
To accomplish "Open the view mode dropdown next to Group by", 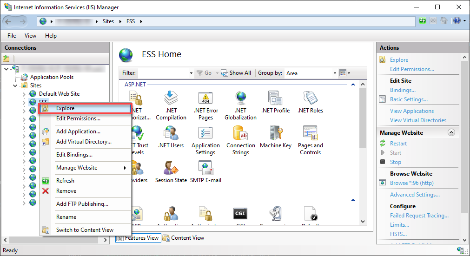I will tap(344, 73).
